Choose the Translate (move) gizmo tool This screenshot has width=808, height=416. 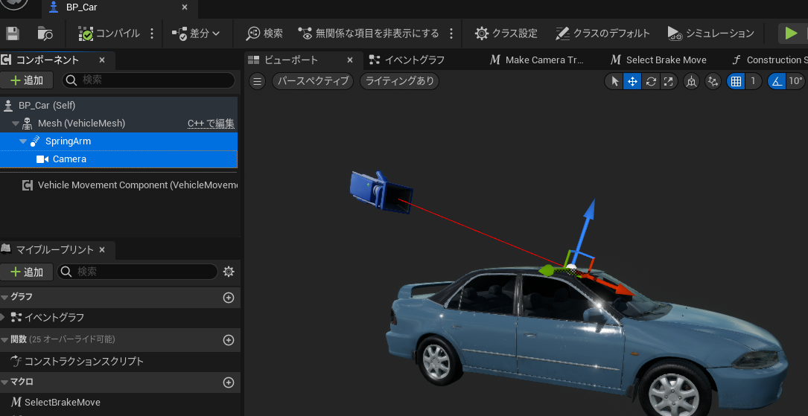632,81
